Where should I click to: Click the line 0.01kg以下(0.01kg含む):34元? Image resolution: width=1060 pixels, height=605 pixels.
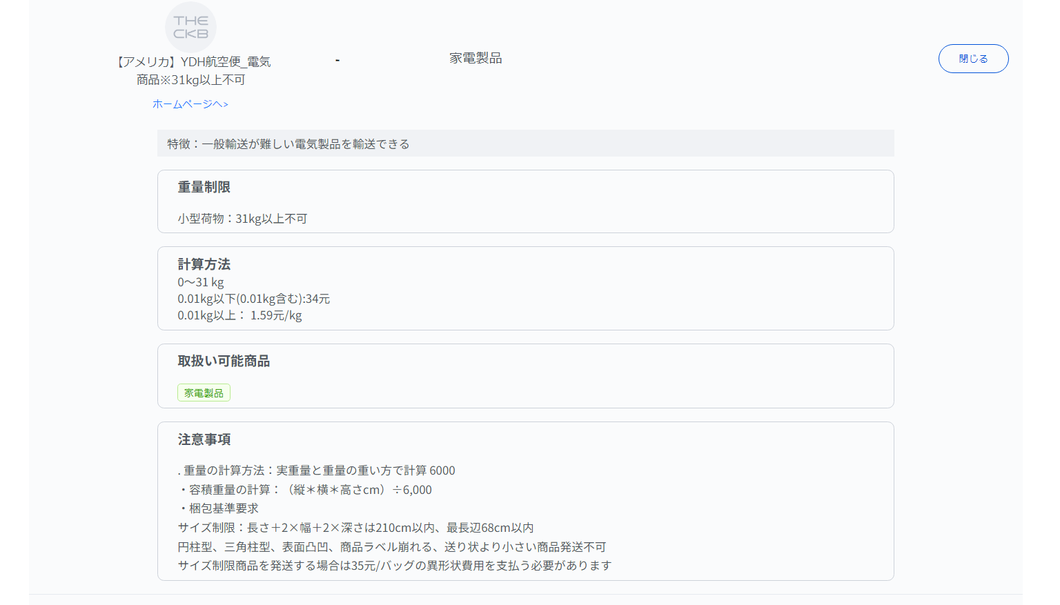tap(254, 299)
